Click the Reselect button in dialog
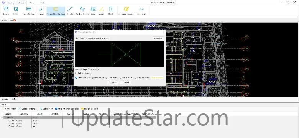This screenshot has width=299, height=138. coord(158,38)
